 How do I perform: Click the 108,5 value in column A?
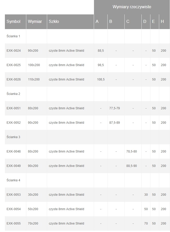tap(101, 79)
